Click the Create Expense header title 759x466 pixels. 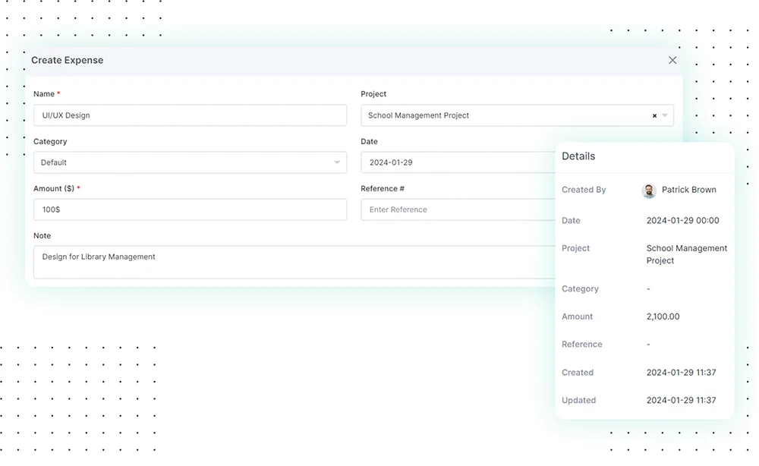coord(67,60)
